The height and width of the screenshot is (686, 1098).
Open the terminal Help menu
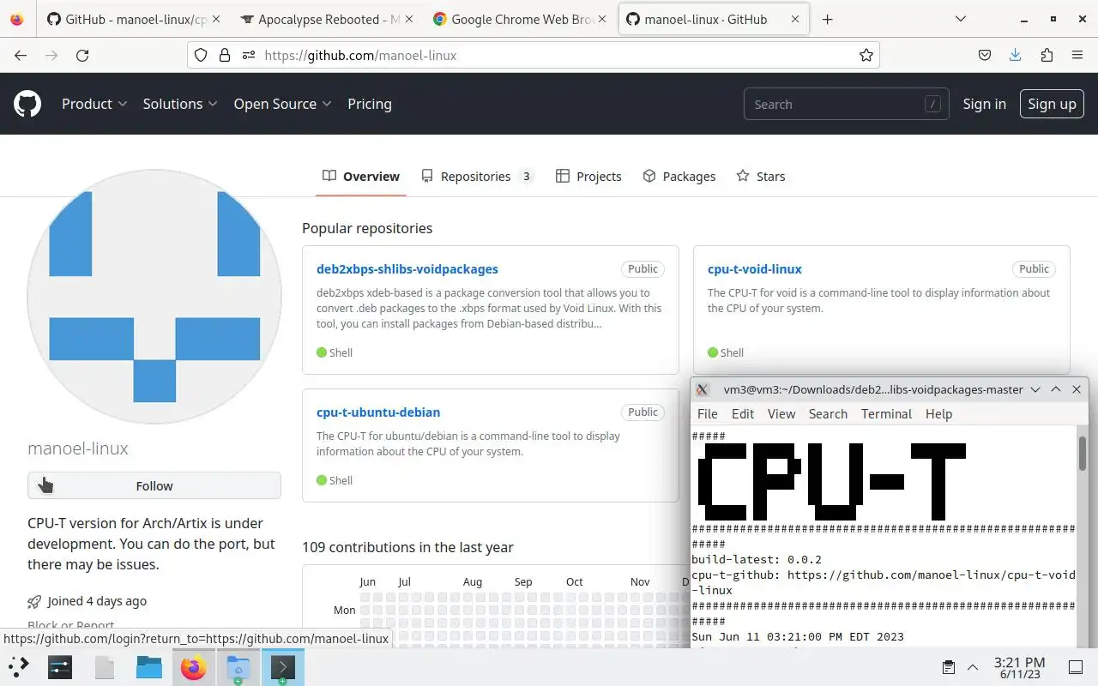(938, 413)
